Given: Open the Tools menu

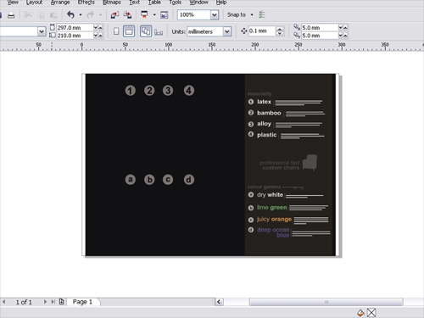Looking at the screenshot, I should [175, 3].
